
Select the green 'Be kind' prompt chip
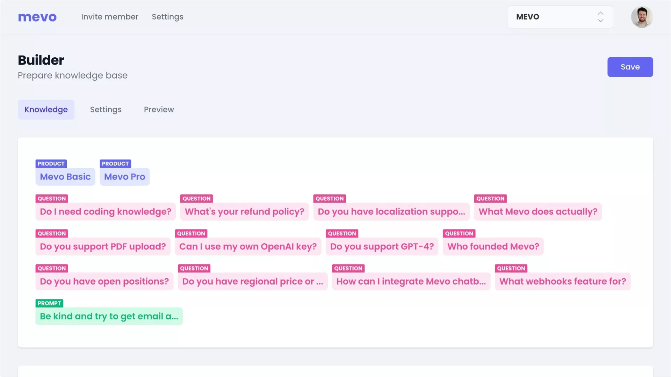pyautogui.click(x=109, y=316)
